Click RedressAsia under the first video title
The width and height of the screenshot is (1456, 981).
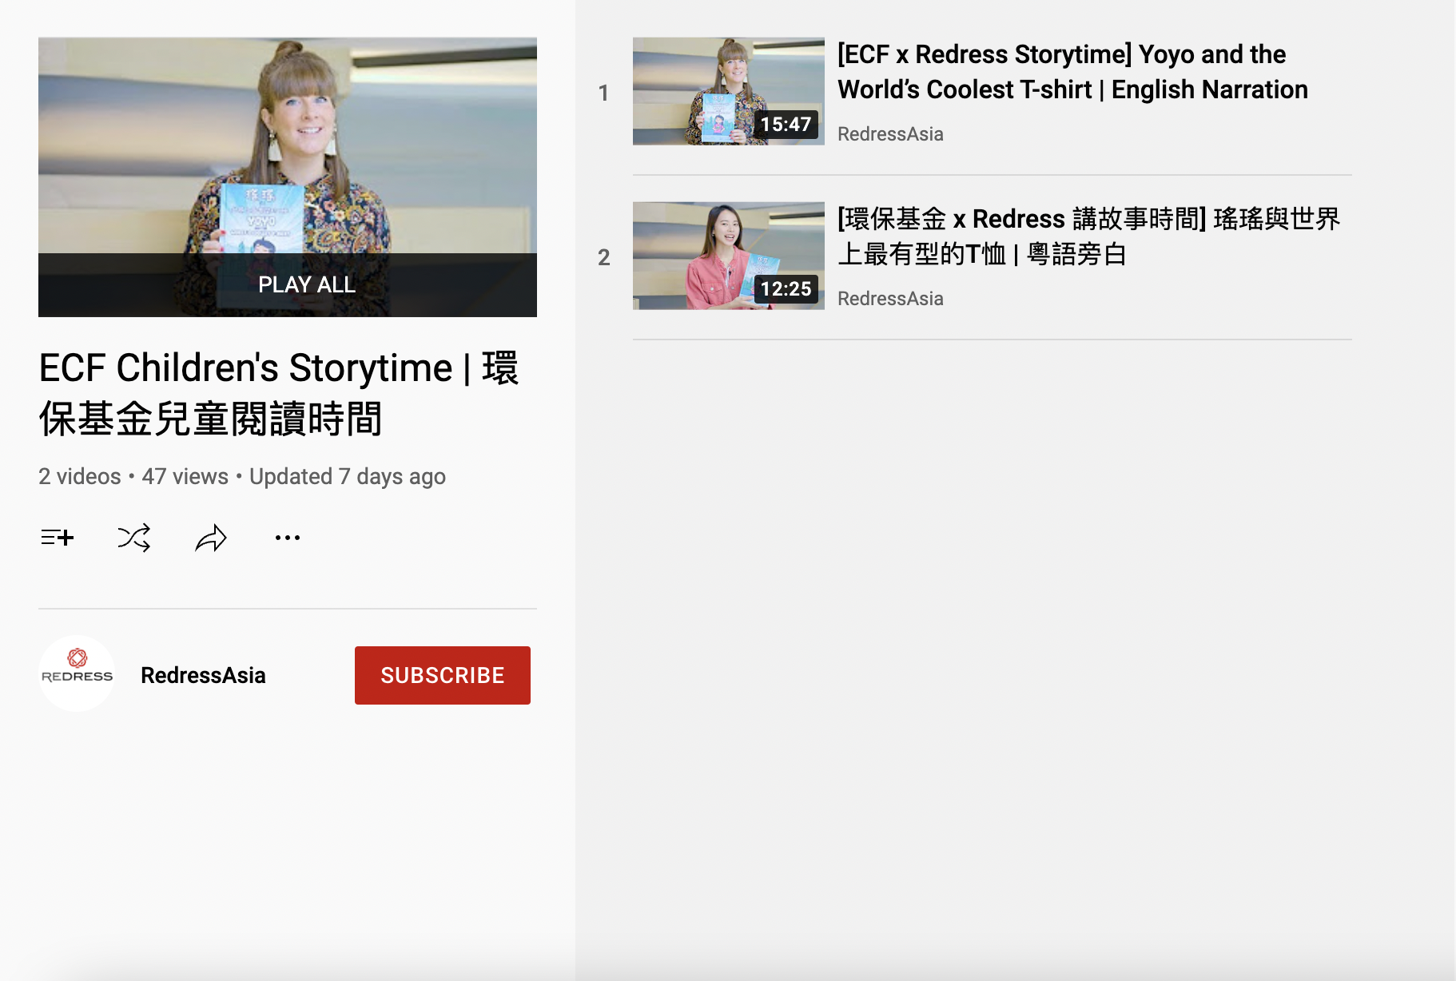click(890, 134)
